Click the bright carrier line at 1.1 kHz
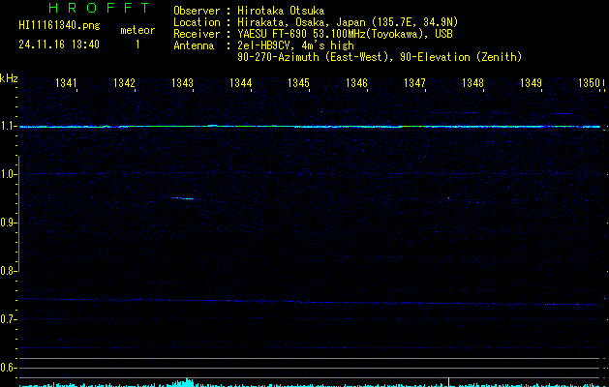The height and width of the screenshot is (387, 609). (310, 127)
